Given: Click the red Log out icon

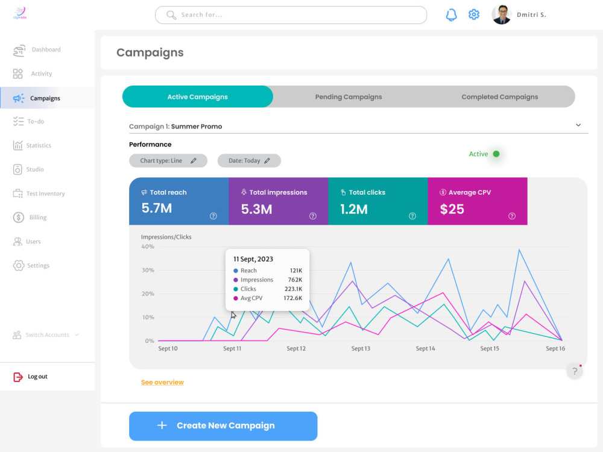Looking at the screenshot, I should click(18, 377).
